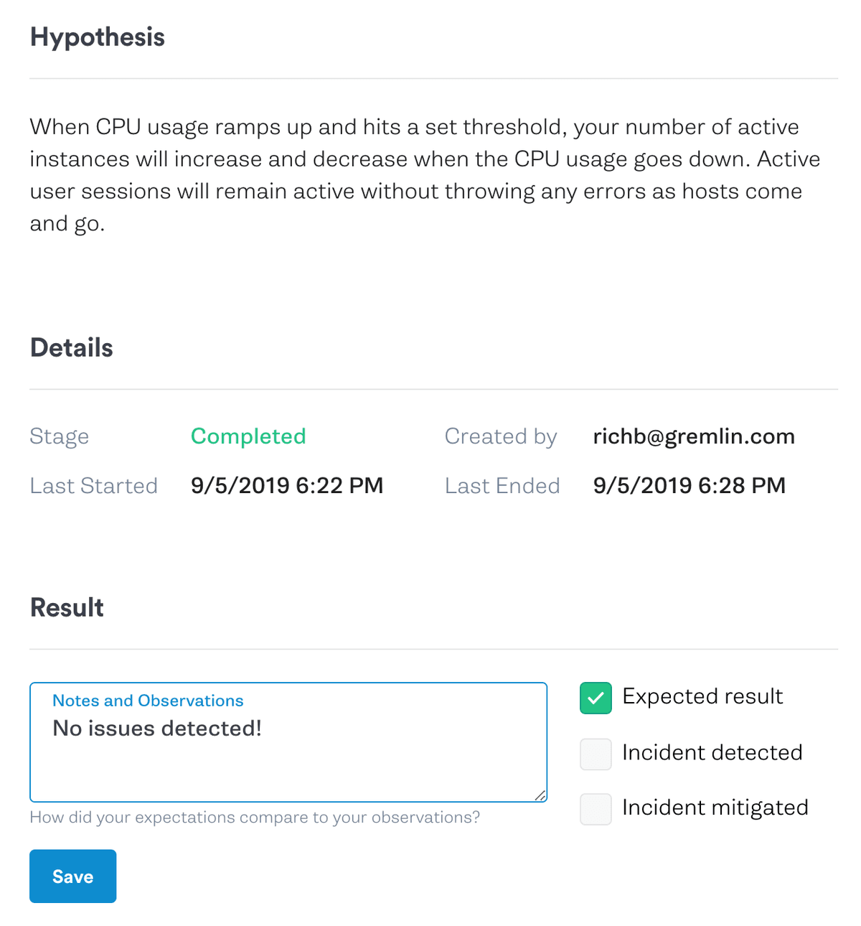Click the Hypothesis section heading

98,37
